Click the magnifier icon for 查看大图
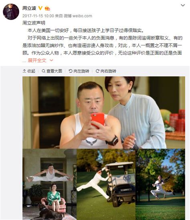This screenshot has height=220, width=190. (43, 71)
